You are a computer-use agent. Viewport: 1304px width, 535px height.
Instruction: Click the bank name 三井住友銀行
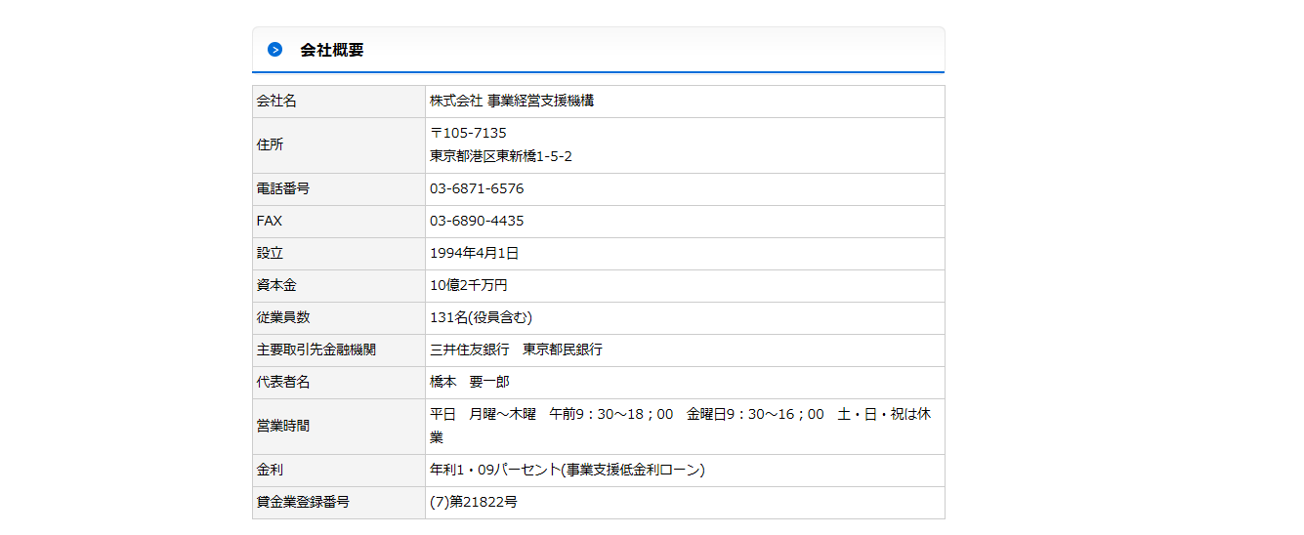tap(469, 350)
